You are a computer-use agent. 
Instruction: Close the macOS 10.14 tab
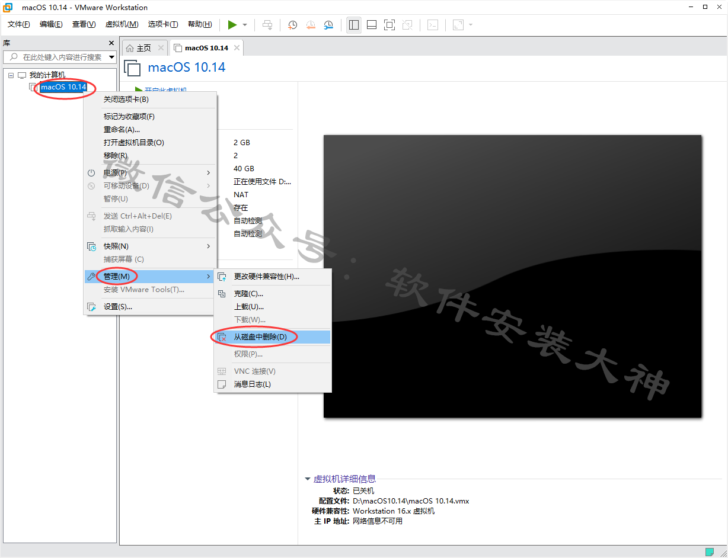237,48
